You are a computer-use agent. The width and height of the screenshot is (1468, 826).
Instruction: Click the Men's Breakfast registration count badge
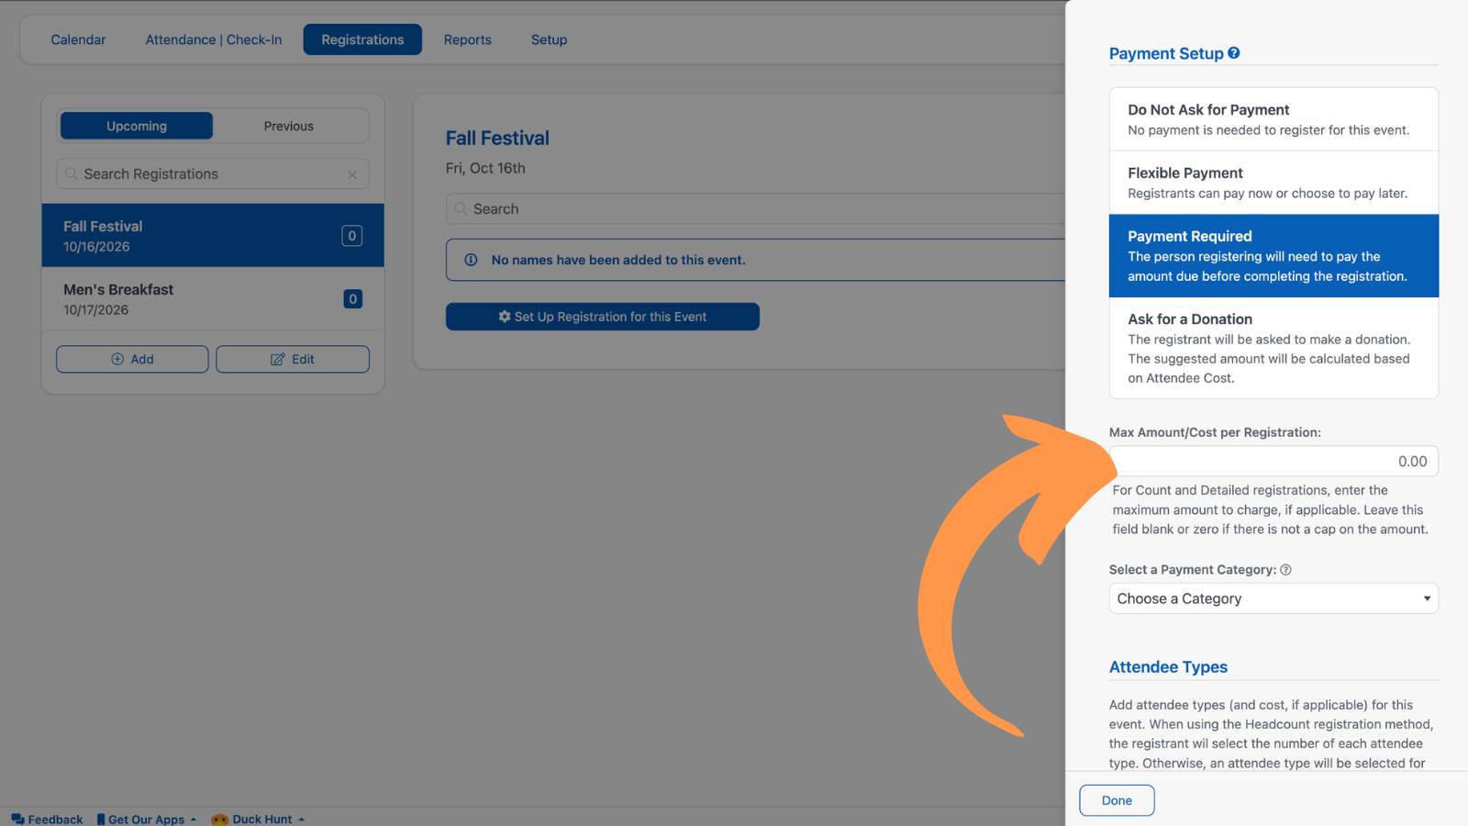(352, 299)
